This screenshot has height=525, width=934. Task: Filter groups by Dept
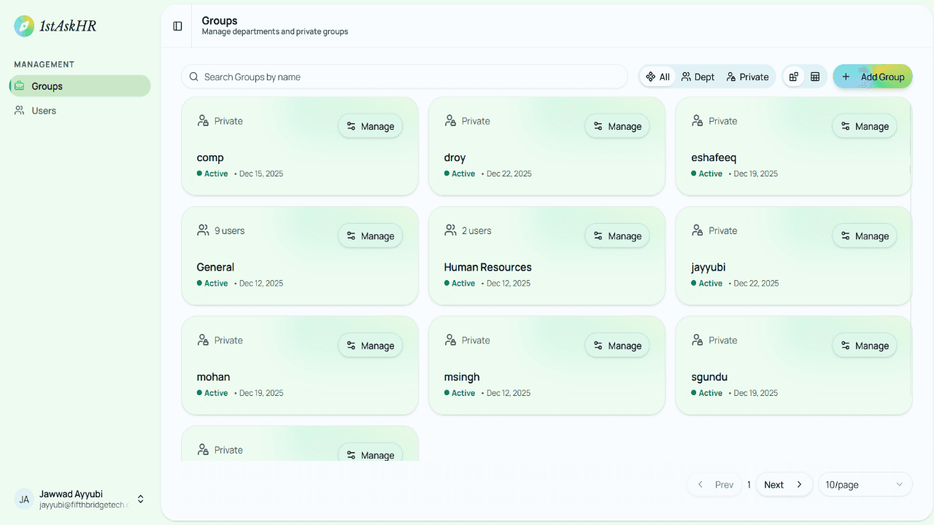(697, 76)
